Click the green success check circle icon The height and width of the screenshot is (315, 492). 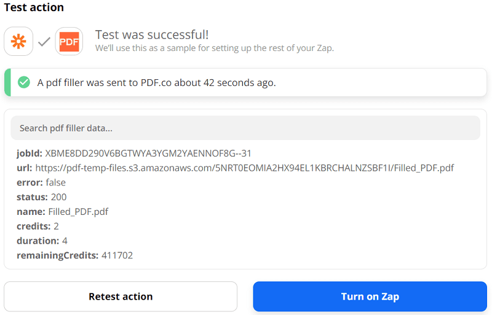click(24, 82)
